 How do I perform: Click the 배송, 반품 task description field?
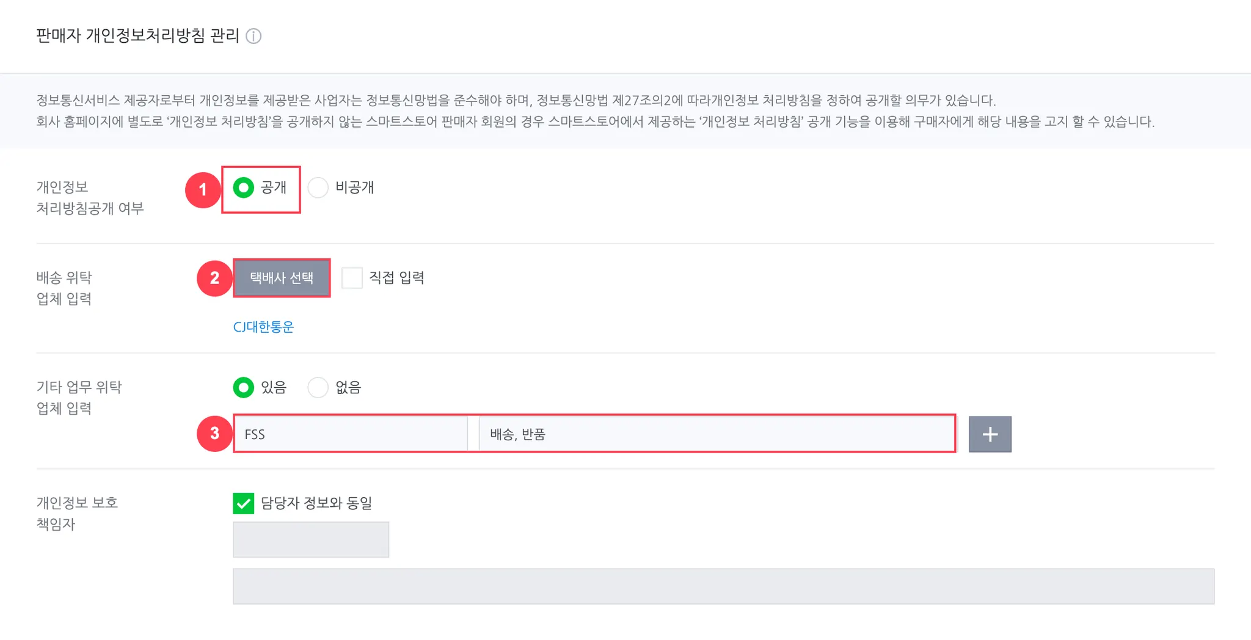[x=716, y=434]
